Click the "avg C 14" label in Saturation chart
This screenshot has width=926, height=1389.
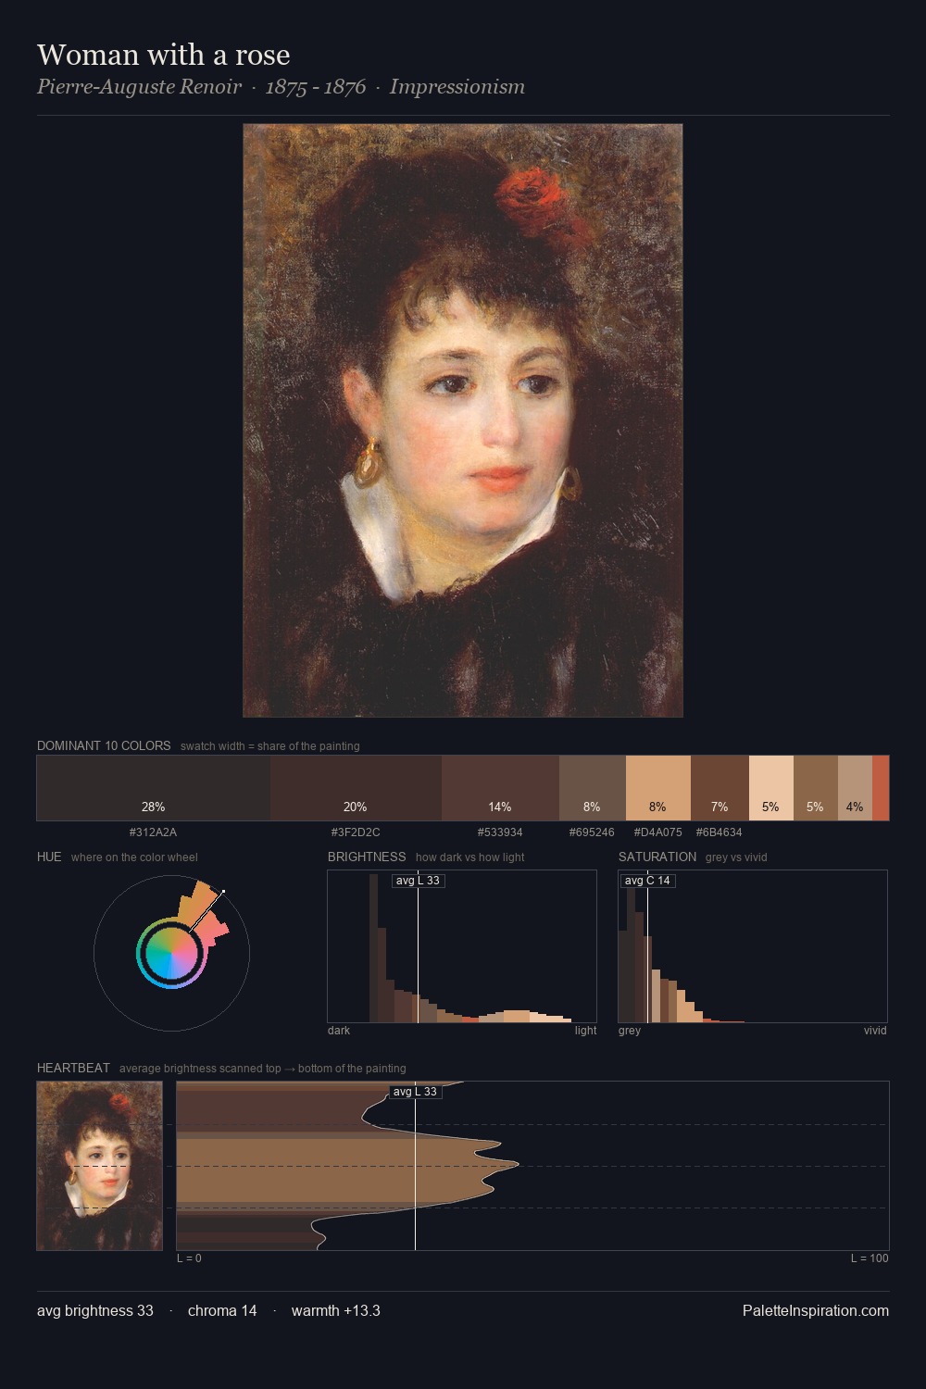tap(647, 881)
